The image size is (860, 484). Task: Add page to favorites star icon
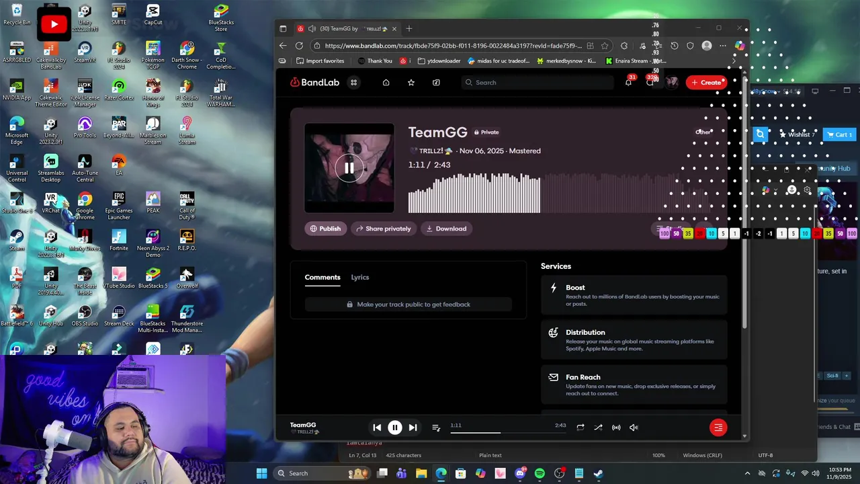pyautogui.click(x=605, y=46)
